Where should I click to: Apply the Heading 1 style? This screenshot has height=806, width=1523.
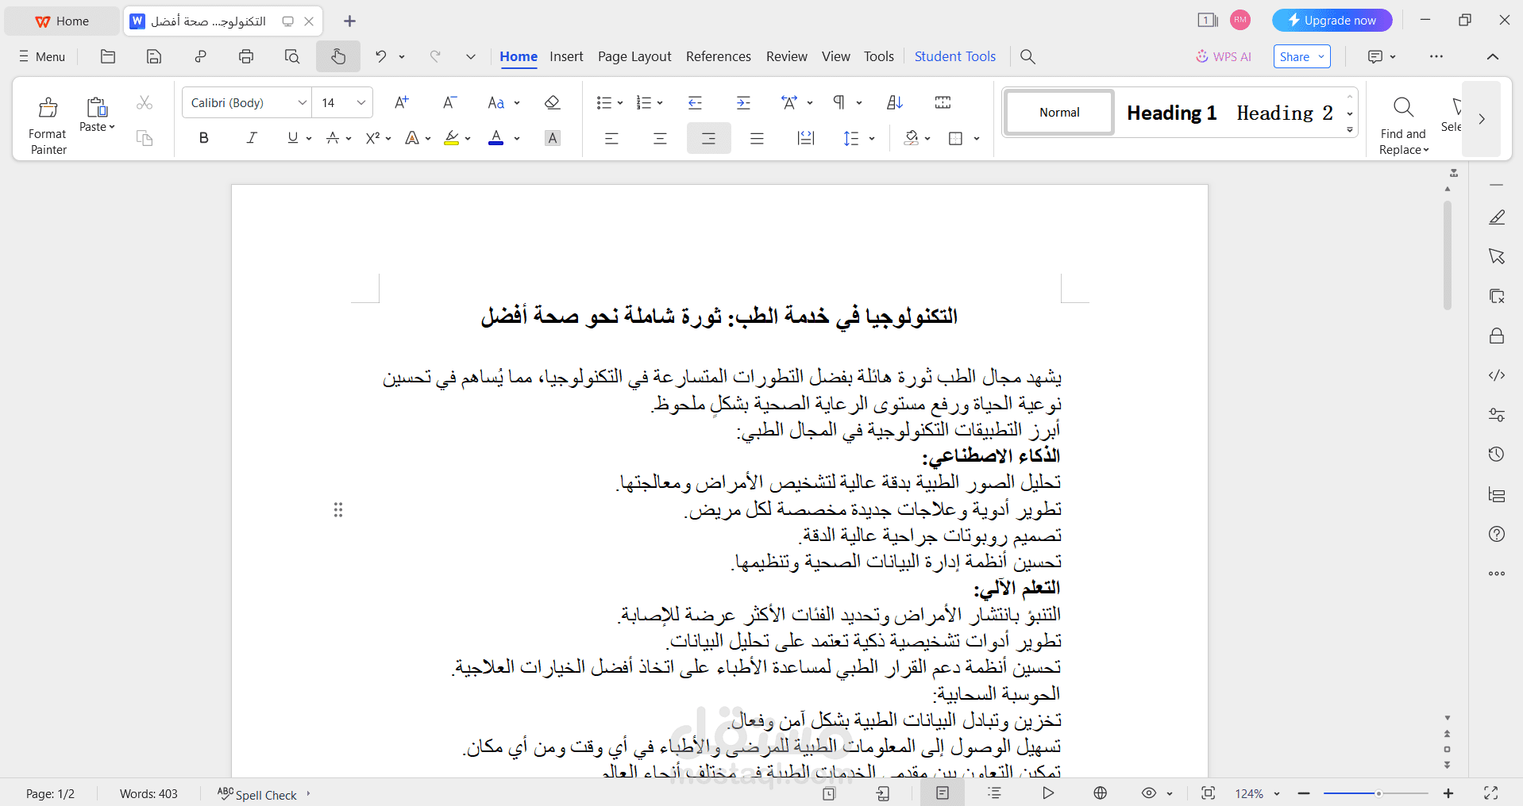click(1171, 113)
